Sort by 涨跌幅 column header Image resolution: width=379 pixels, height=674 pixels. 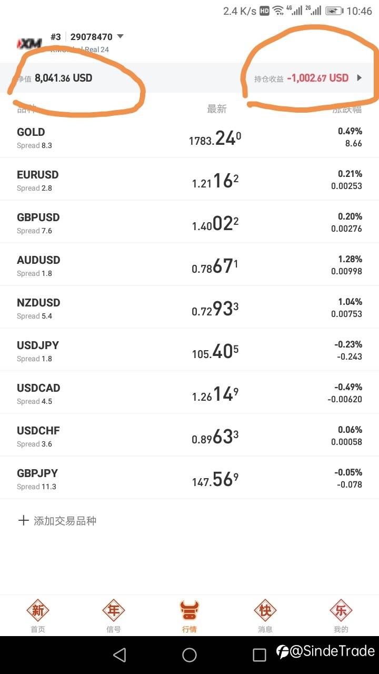(x=347, y=109)
